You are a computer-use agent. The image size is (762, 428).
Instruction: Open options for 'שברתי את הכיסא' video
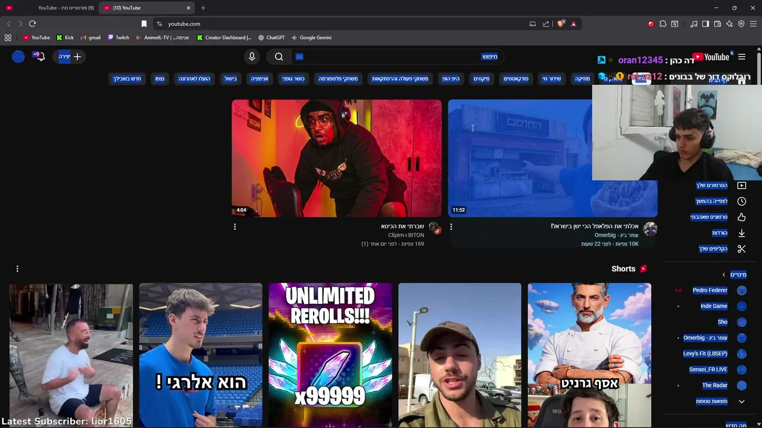235,226
